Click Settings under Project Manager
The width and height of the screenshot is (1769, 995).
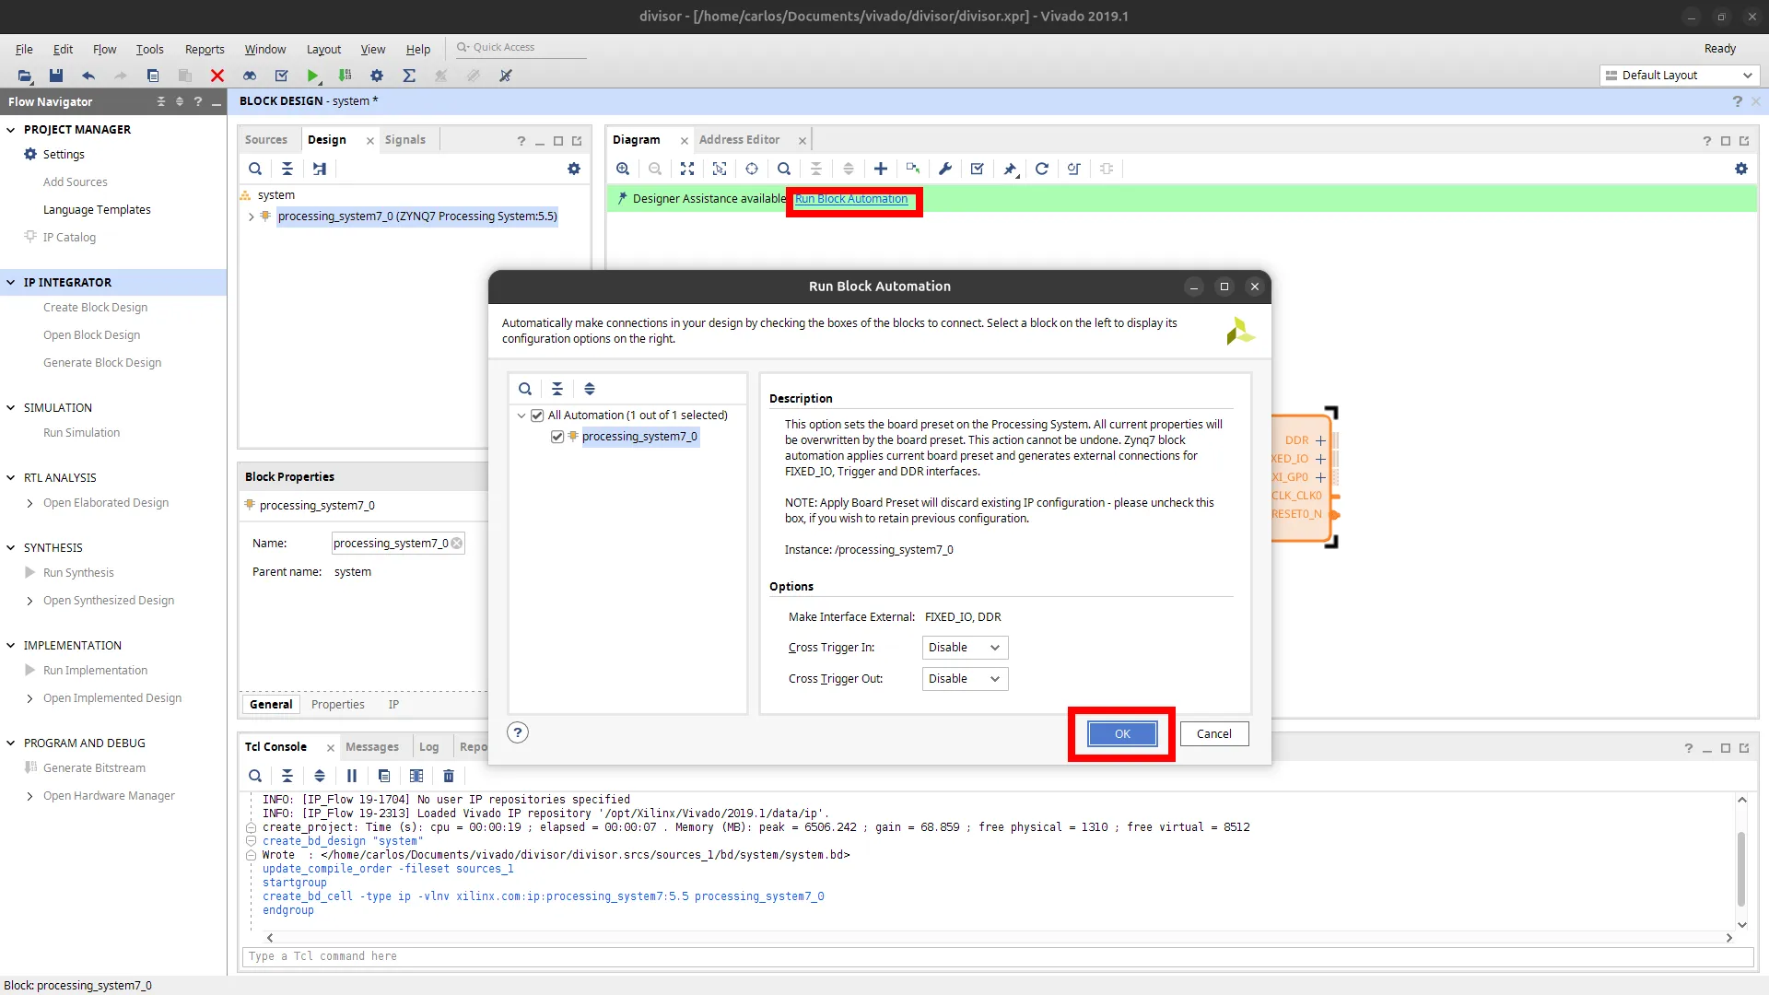pos(64,155)
